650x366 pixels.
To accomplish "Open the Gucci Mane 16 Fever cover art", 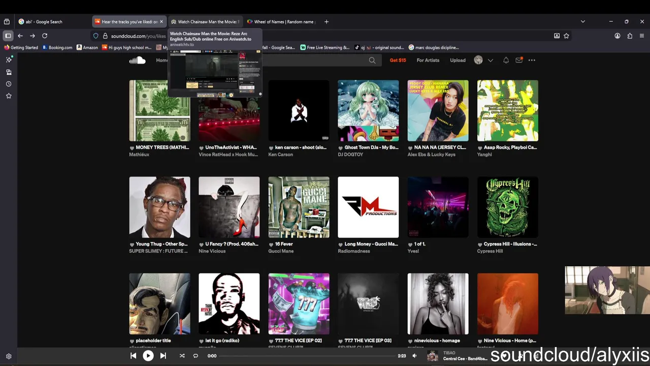I will 299,207.
